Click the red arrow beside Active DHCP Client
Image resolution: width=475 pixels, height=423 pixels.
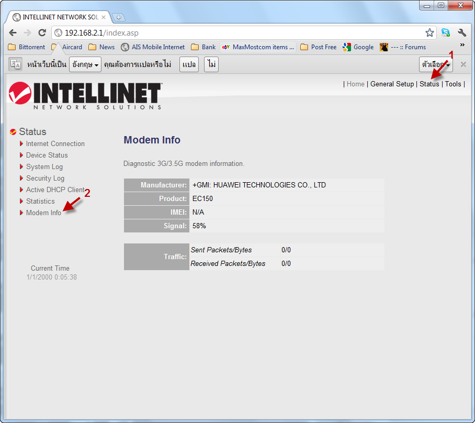coord(21,190)
